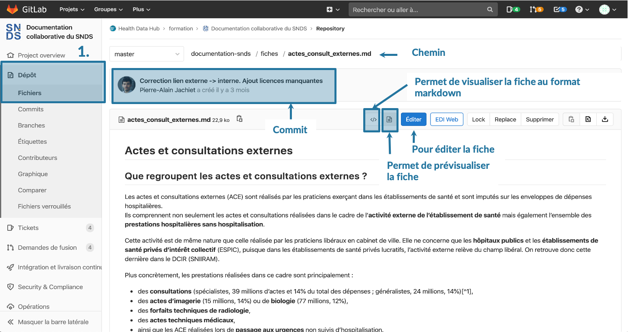Open Commits in the sidebar
630x332 pixels.
31,109
